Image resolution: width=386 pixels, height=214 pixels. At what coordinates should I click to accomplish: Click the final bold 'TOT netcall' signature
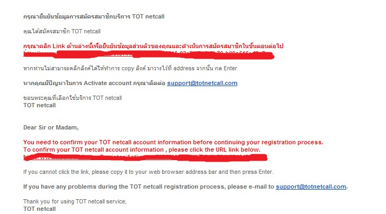(40, 209)
